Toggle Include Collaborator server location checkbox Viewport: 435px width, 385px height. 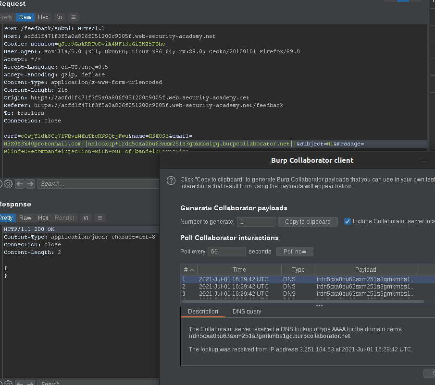point(348,221)
